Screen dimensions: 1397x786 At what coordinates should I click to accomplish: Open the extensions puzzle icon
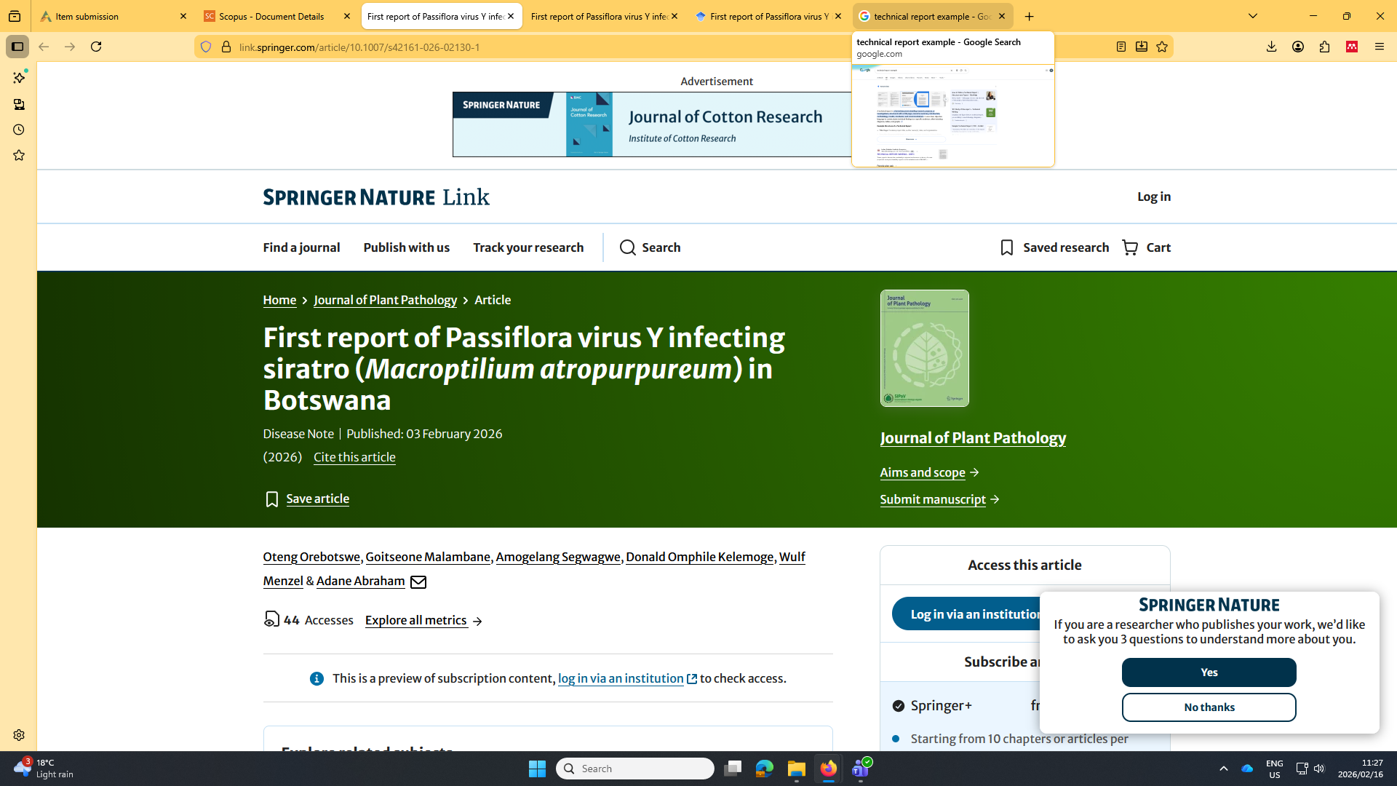coord(1324,47)
